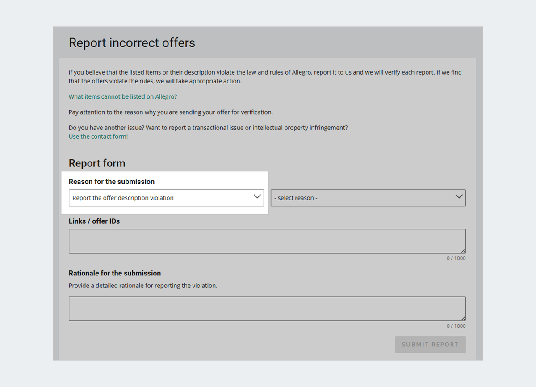This screenshot has height=387, width=536.
Task: Click the 'Links / offer IDs' label
Action: pyautogui.click(x=94, y=221)
